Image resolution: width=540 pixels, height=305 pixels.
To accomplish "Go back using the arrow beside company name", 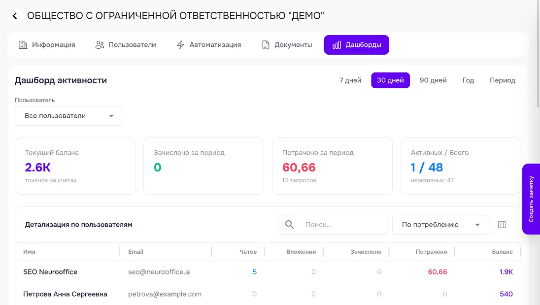I will [15, 16].
